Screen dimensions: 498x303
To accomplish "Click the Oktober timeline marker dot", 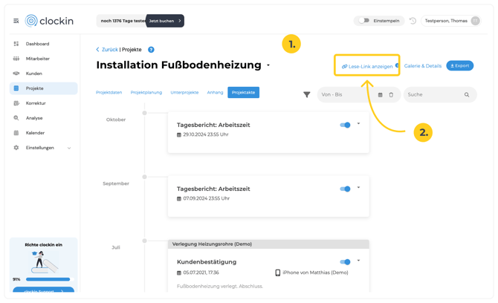I will (x=144, y=114).
